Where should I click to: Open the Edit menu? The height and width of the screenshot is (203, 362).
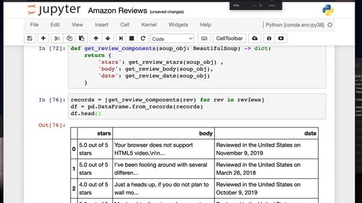click(55, 25)
